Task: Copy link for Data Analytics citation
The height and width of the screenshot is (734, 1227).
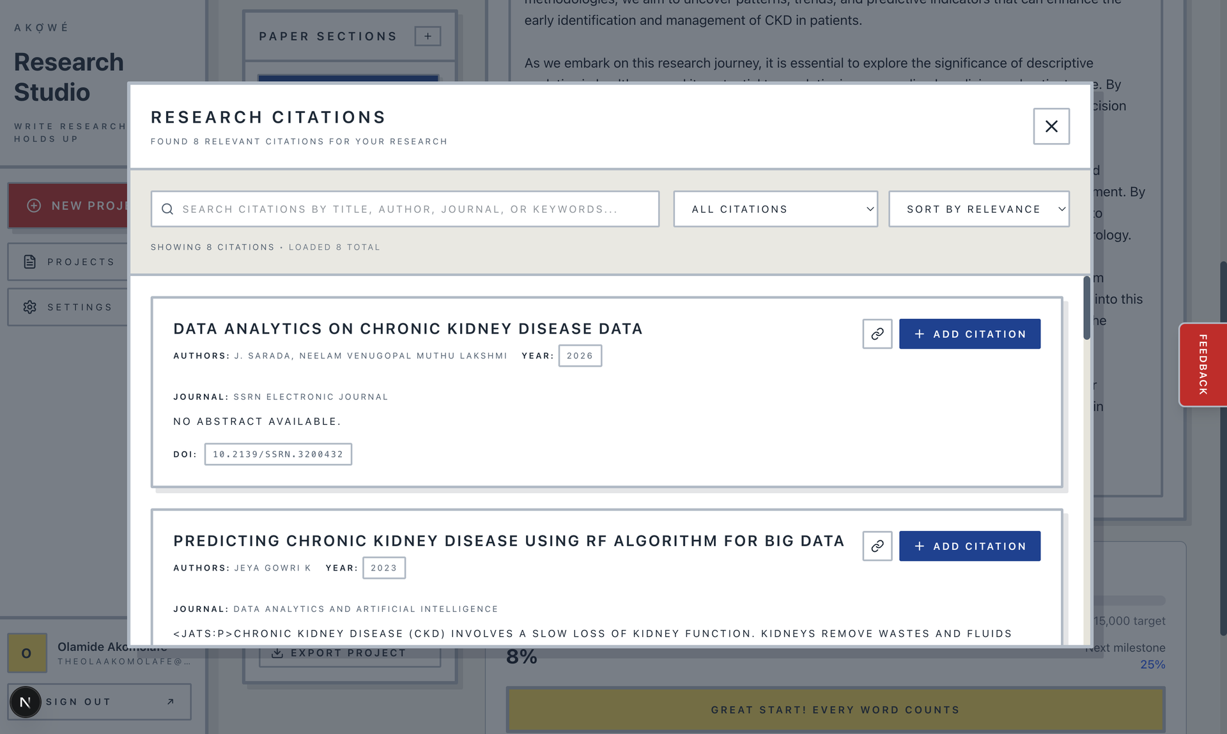Action: [x=876, y=333]
